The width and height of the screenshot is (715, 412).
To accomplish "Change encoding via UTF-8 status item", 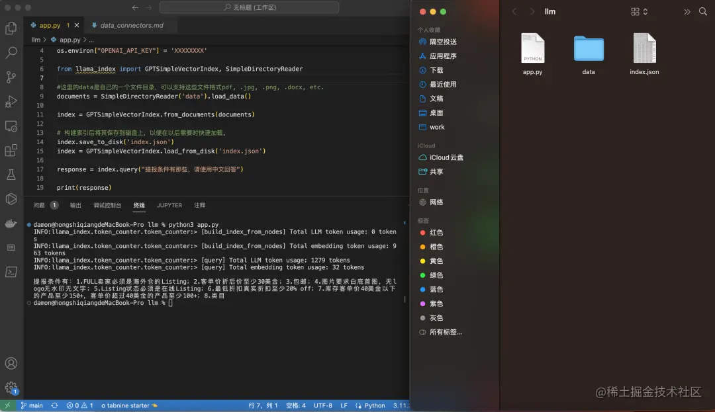I will click(x=323, y=405).
